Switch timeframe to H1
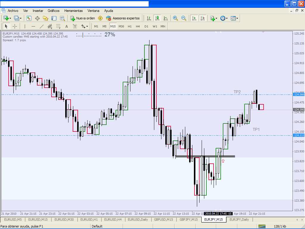The width and height of the screenshot is (305, 229). pyautogui.click(x=130, y=26)
